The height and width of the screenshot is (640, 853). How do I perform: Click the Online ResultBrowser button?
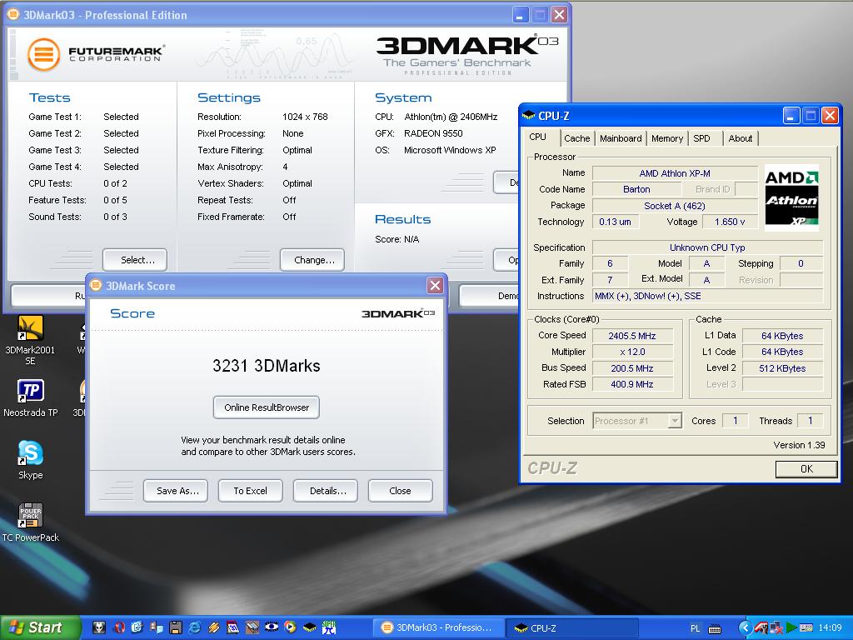[267, 407]
